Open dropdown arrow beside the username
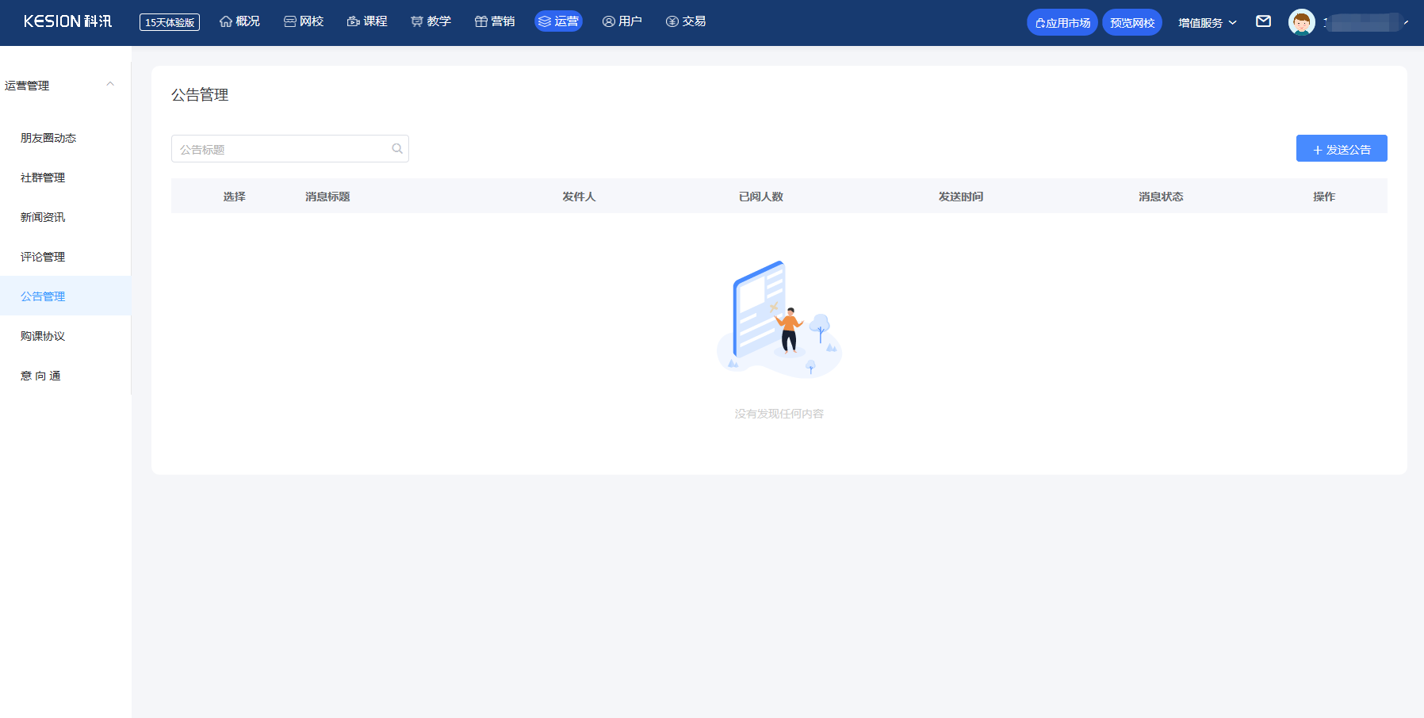 pyautogui.click(x=1406, y=22)
